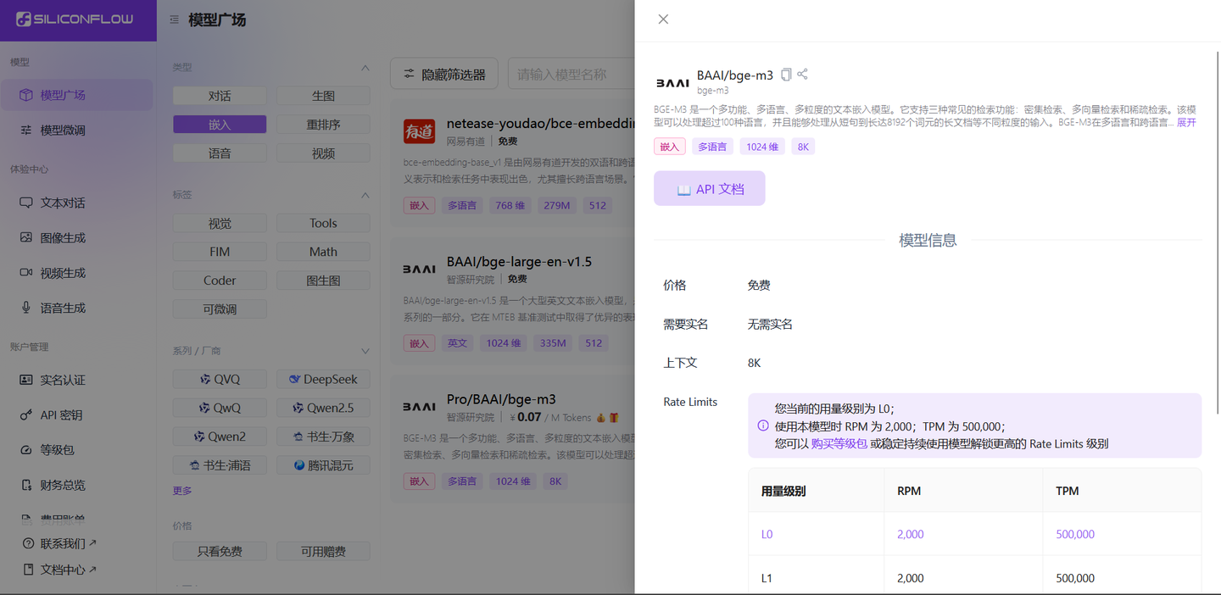
Task: Filter by DeepSeek series
Action: (x=323, y=379)
